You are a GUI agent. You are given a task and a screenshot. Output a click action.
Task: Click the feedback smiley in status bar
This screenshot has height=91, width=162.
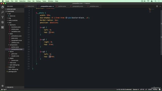(x=160, y=89)
